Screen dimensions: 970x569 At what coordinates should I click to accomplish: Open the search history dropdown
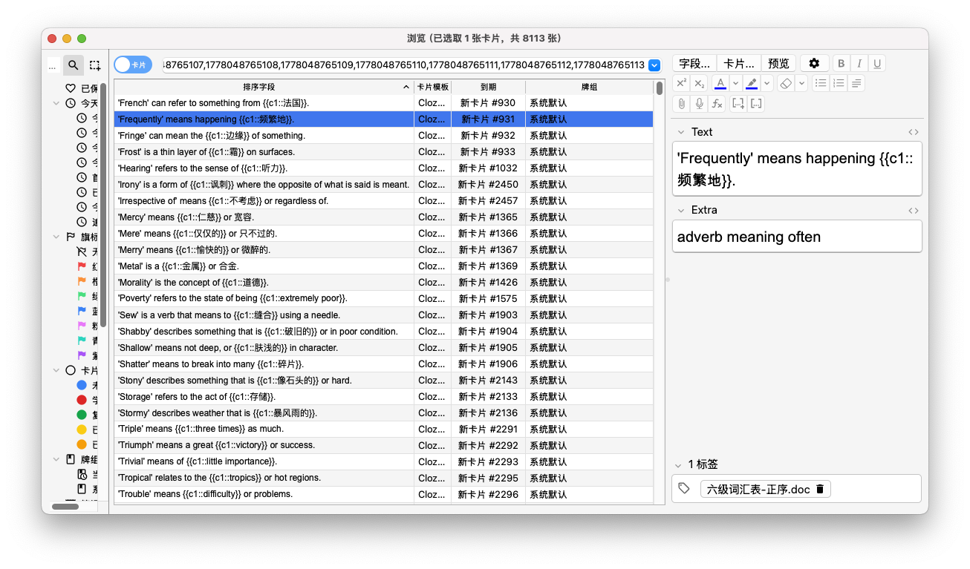(x=654, y=65)
